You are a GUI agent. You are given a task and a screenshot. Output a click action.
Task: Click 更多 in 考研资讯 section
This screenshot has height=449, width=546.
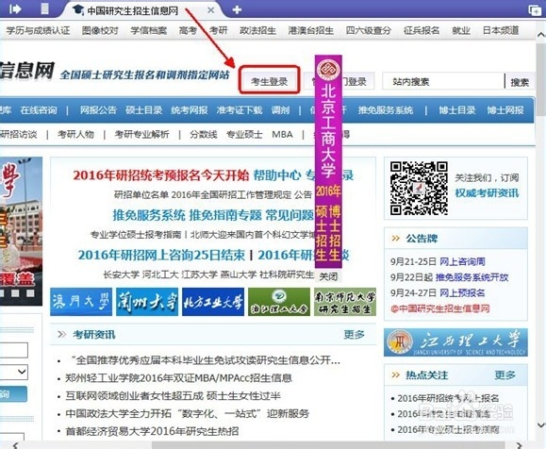355,335
